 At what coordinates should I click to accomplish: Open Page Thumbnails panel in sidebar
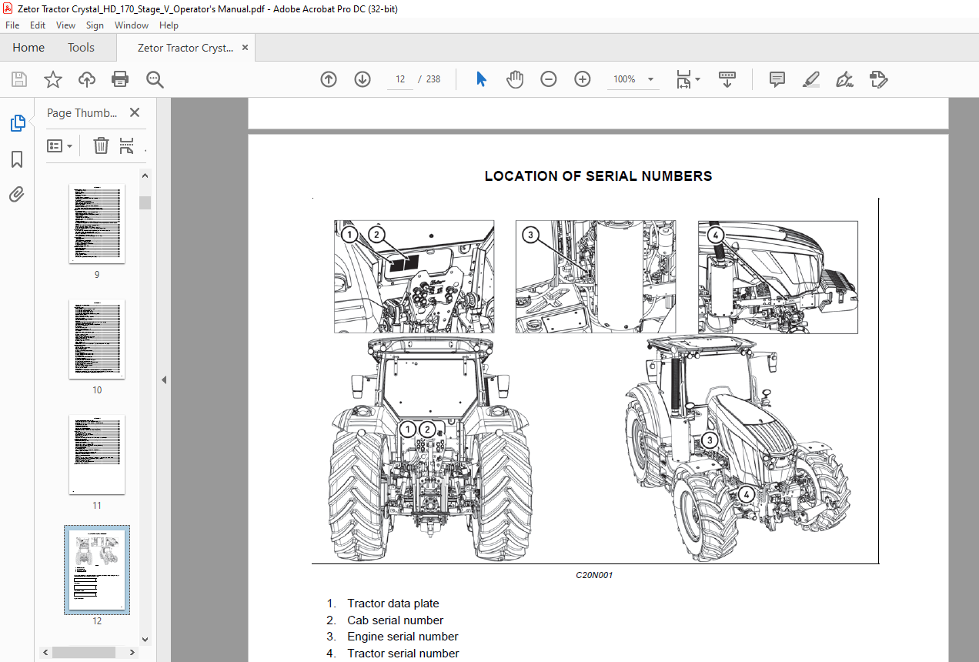point(17,123)
